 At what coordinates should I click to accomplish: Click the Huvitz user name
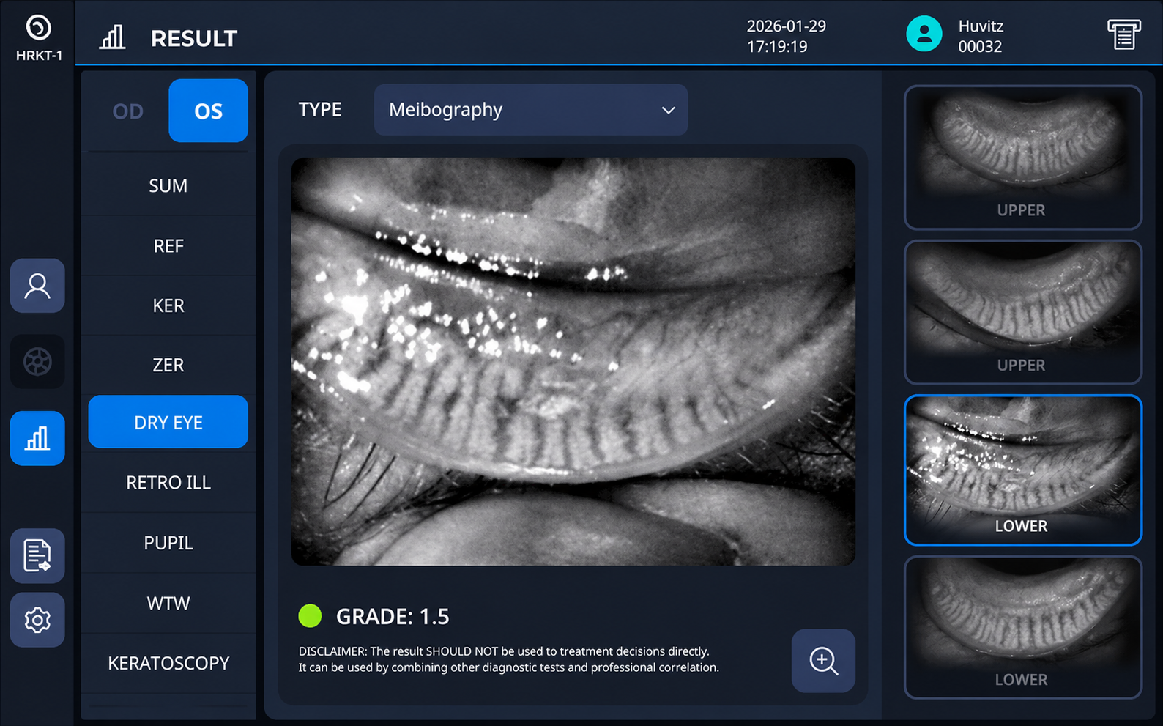pos(981,26)
